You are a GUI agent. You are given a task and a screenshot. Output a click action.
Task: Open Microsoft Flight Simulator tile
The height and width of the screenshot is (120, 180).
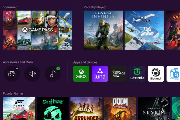(144, 30)
